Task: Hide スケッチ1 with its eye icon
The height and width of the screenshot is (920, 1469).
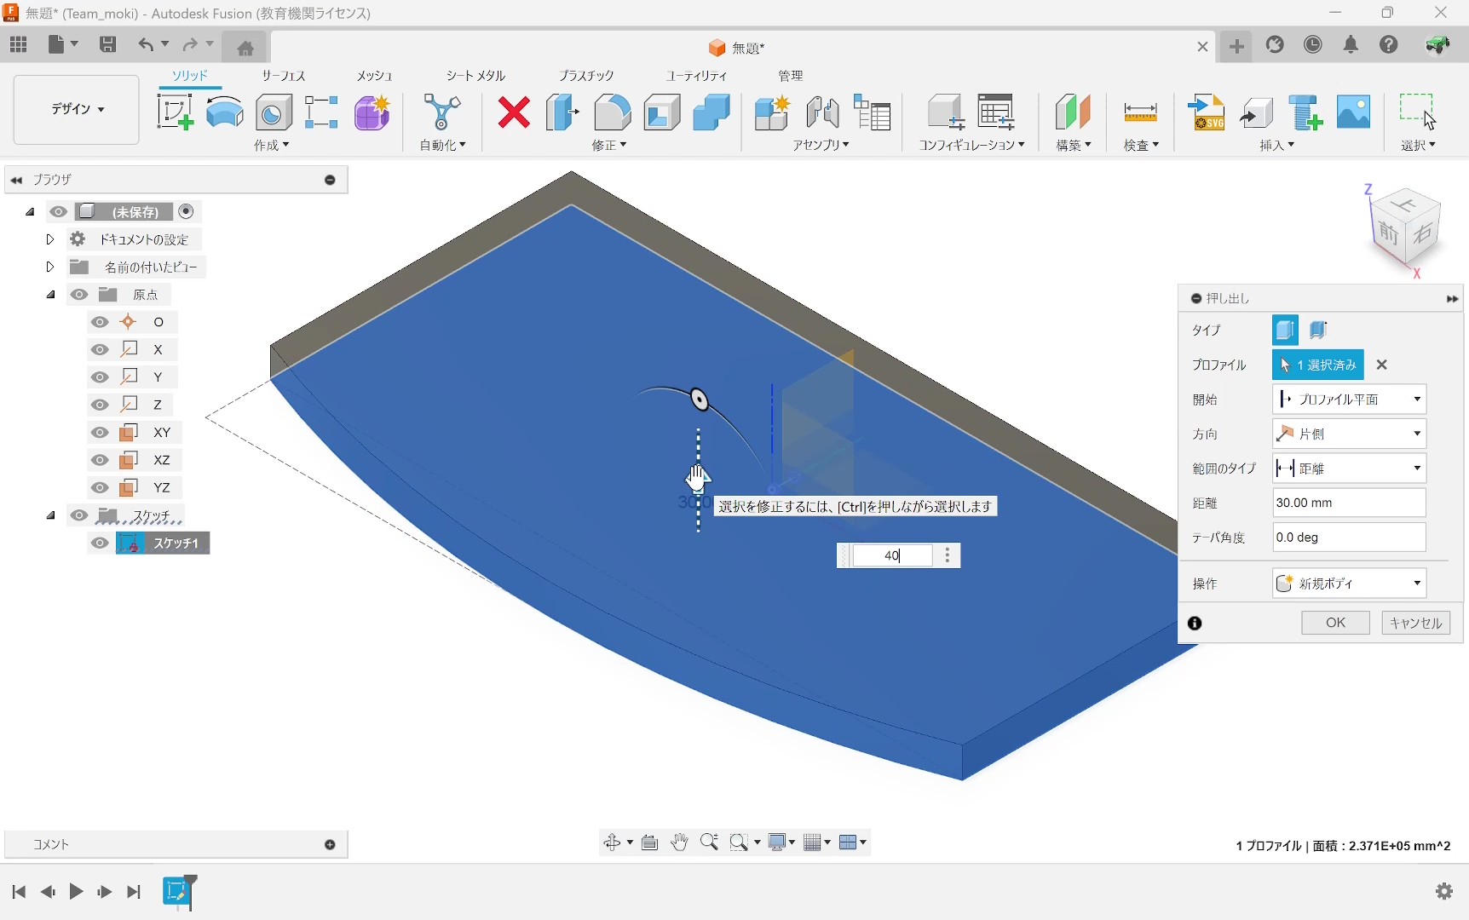Action: 100,543
